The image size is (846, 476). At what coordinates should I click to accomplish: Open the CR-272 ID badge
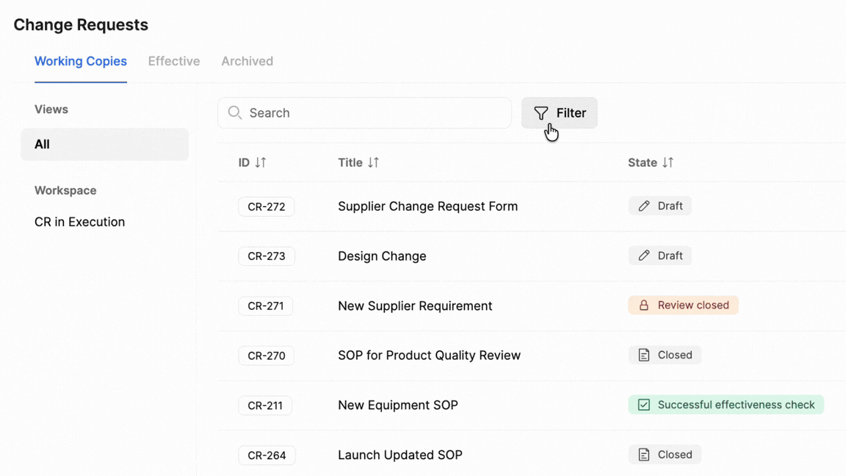[266, 206]
